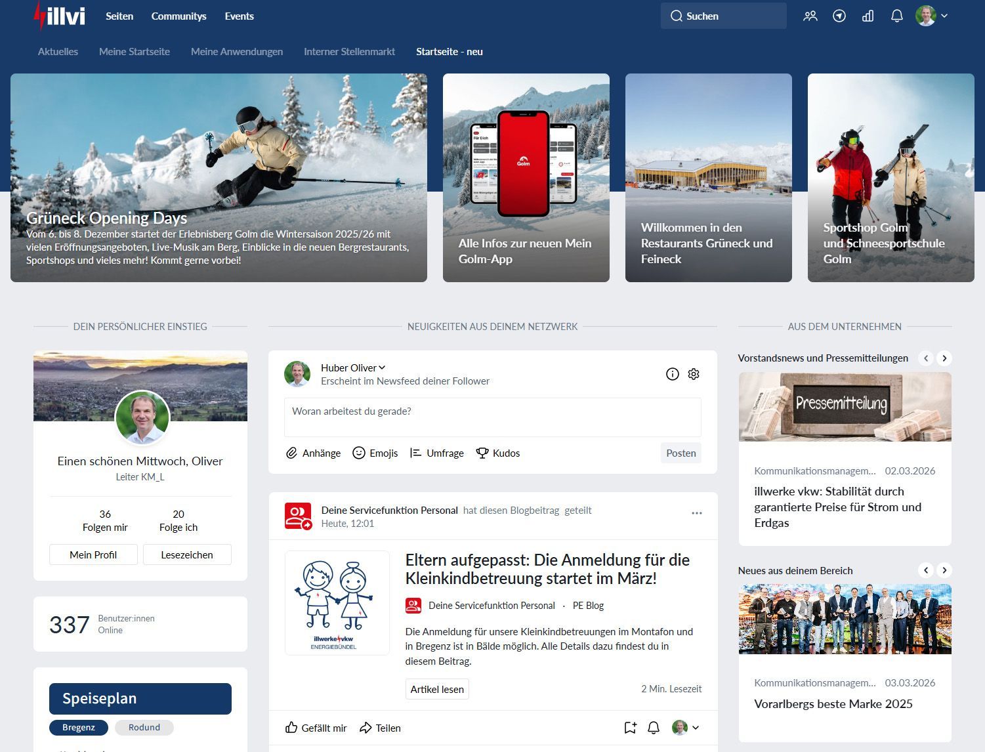This screenshot has height=752, width=985.
Task: Open the Communitys menu
Action: [x=179, y=16]
